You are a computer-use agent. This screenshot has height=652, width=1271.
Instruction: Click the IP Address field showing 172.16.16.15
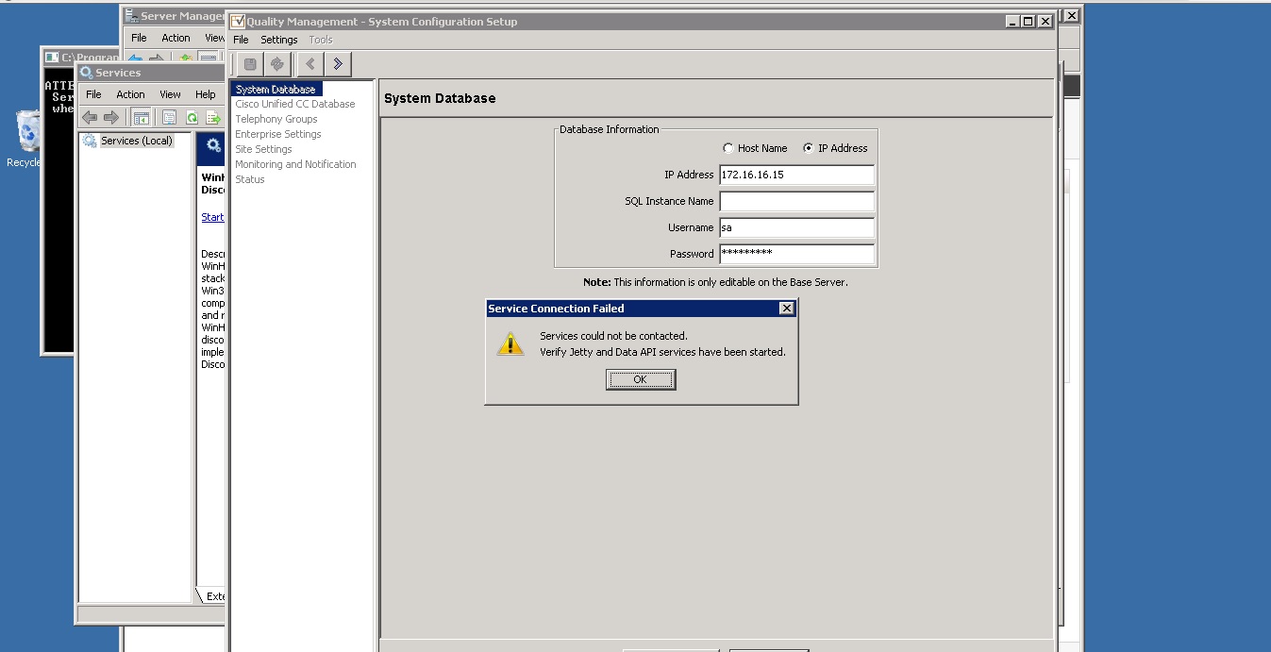(796, 175)
